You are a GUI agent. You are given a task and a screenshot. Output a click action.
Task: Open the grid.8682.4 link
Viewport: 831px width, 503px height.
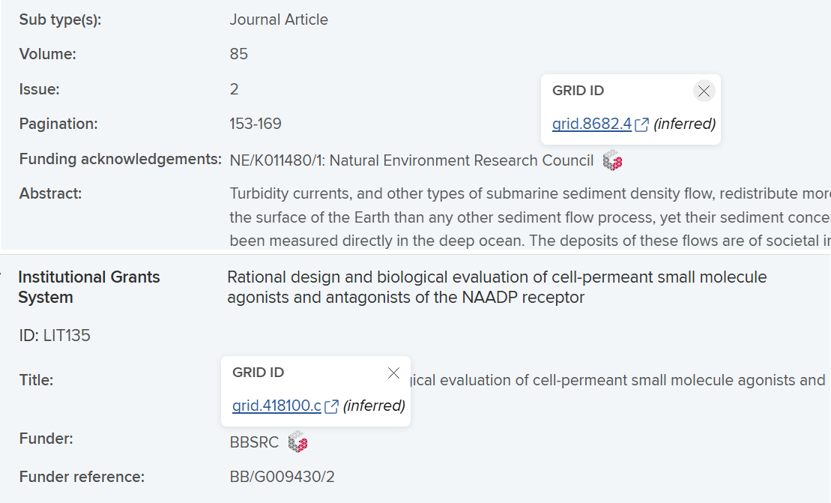[x=591, y=124]
